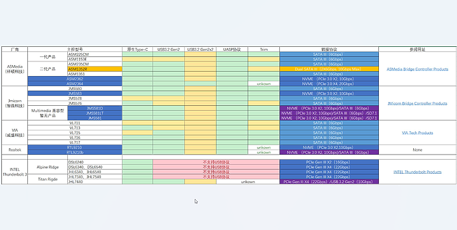The height and width of the screenshot is (230, 457).
Task: Click the JMS578 model cell
Action: click(75, 99)
